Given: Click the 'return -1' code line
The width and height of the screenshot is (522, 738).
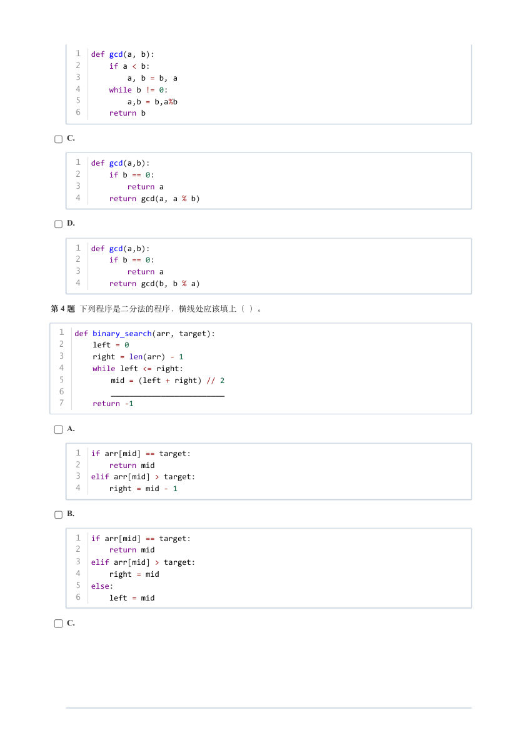Looking at the screenshot, I should click(x=113, y=404).
